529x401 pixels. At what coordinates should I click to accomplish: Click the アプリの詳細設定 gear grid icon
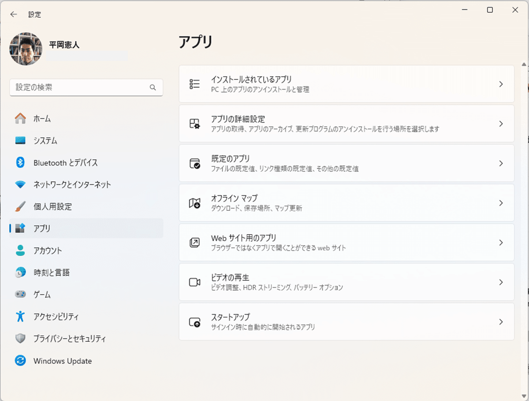click(x=194, y=124)
